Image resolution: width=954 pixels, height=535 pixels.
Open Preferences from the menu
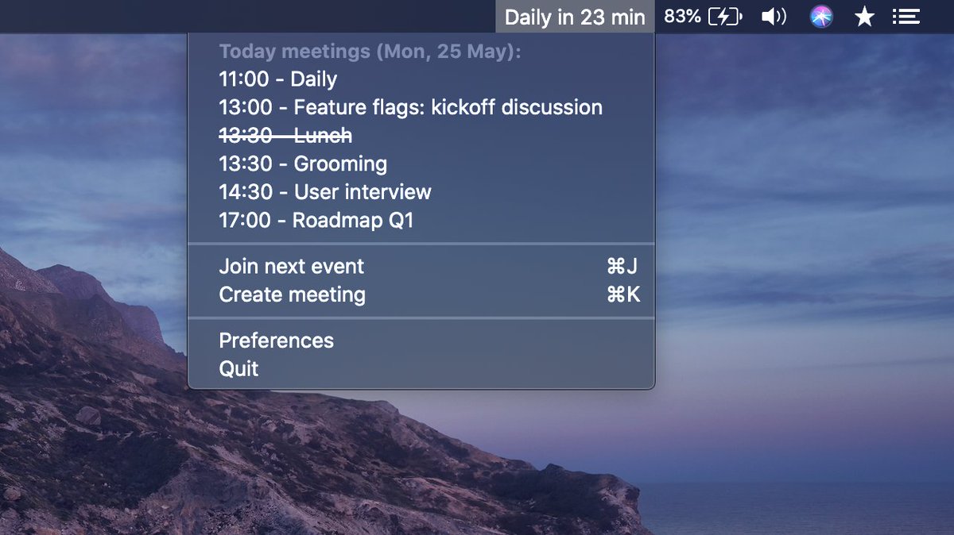click(x=421, y=341)
